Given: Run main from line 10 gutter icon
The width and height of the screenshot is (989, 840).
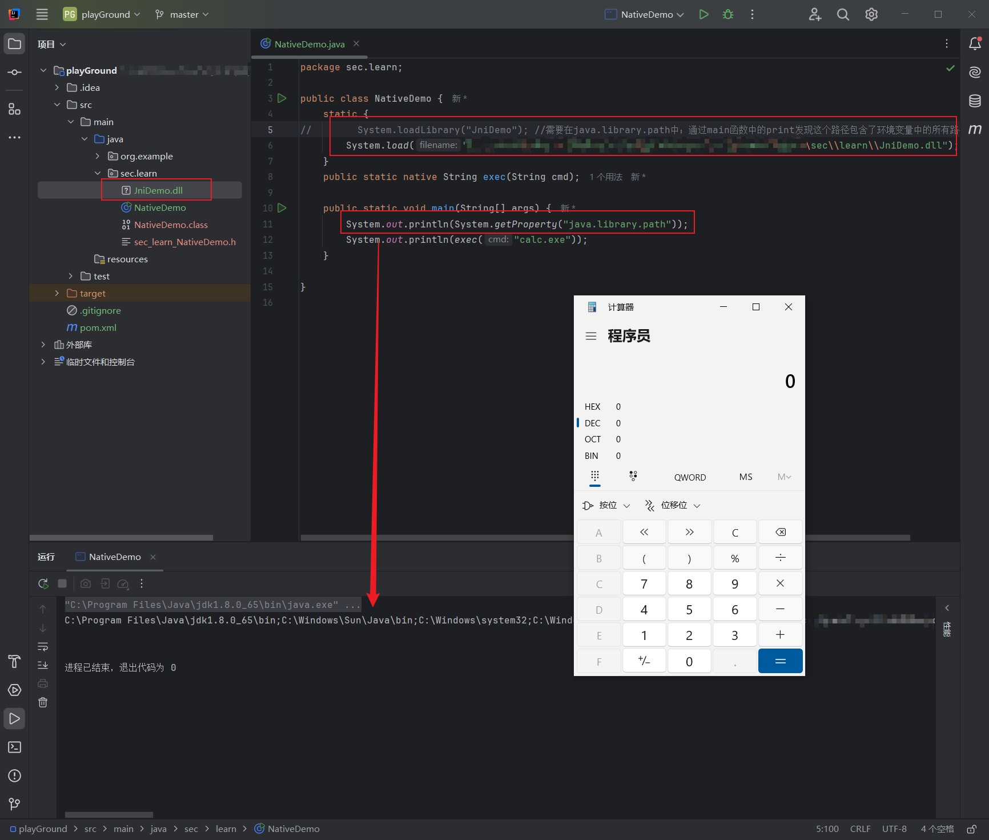Looking at the screenshot, I should 282,208.
